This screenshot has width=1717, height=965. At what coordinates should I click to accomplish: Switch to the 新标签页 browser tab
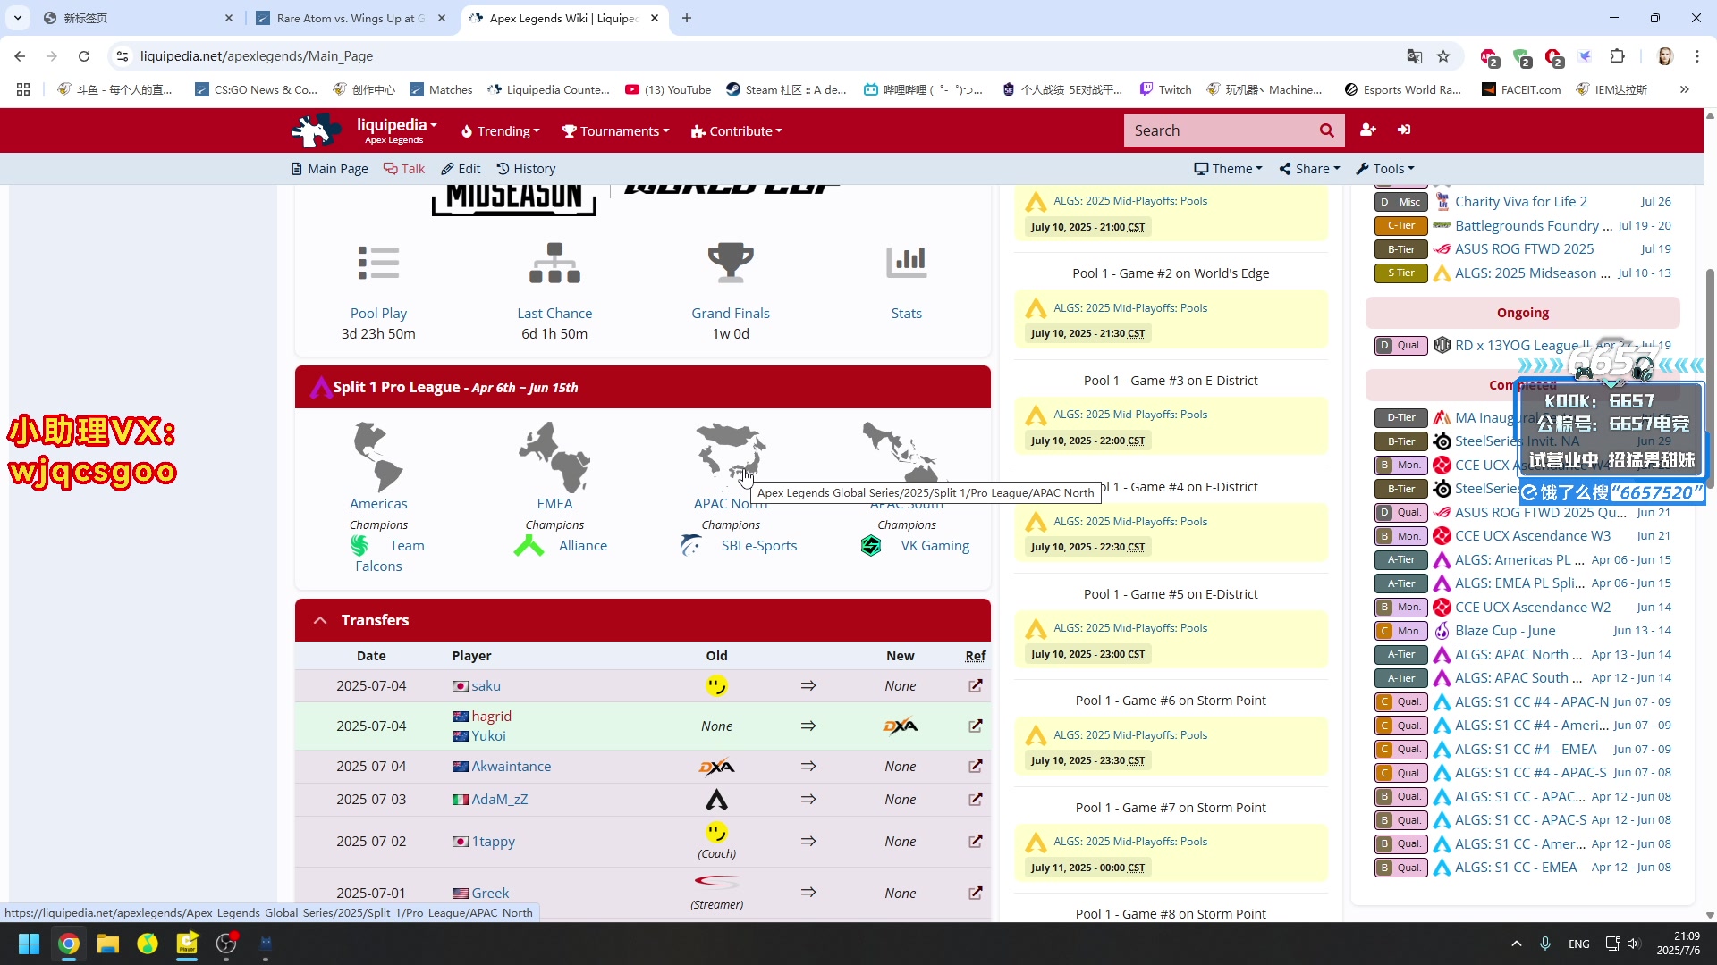(x=137, y=18)
